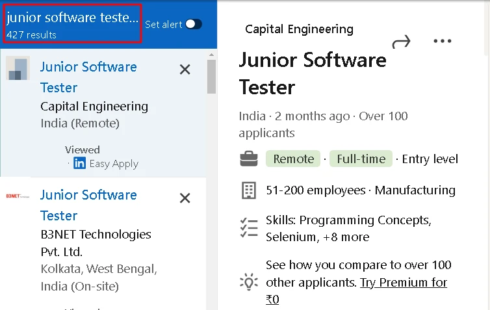Click the Viewed label on first card
This screenshot has height=310, width=490.
83,149
